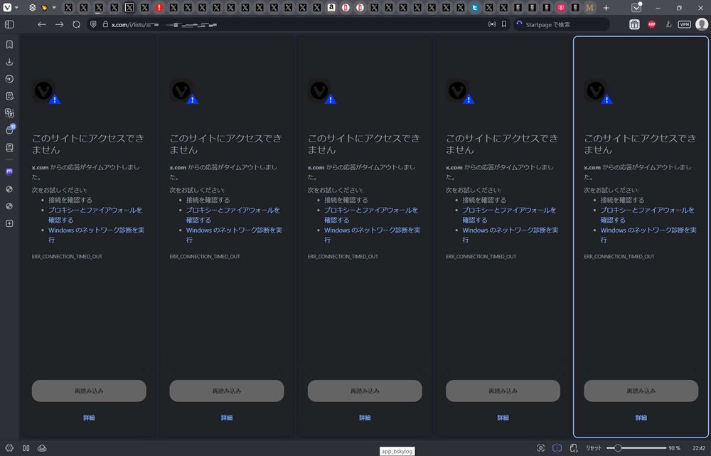Open 詳細 link in the second tile

227,418
